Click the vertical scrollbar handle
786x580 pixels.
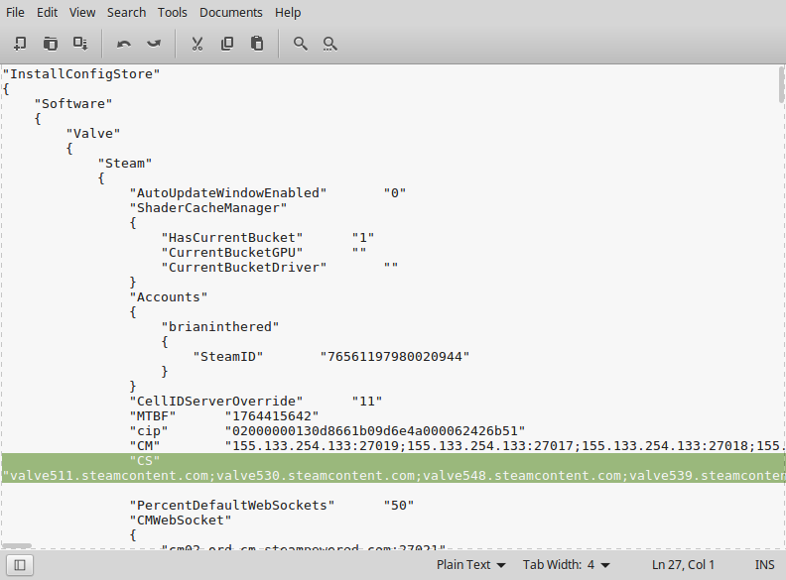tap(781, 84)
